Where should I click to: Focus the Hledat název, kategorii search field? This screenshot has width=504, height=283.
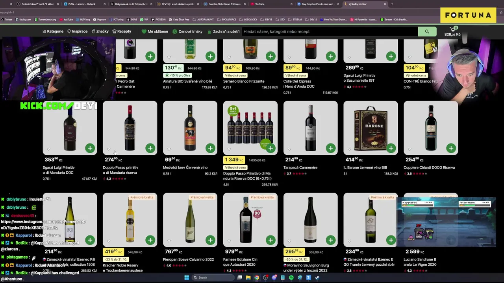point(329,31)
